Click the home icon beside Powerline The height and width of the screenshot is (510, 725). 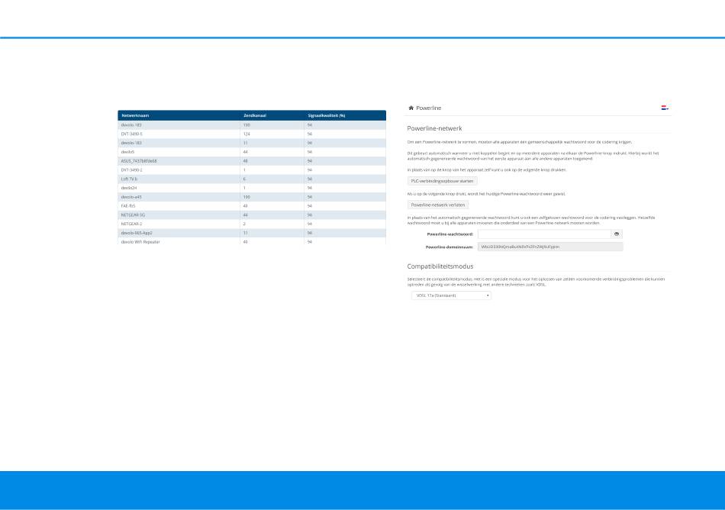pos(411,108)
